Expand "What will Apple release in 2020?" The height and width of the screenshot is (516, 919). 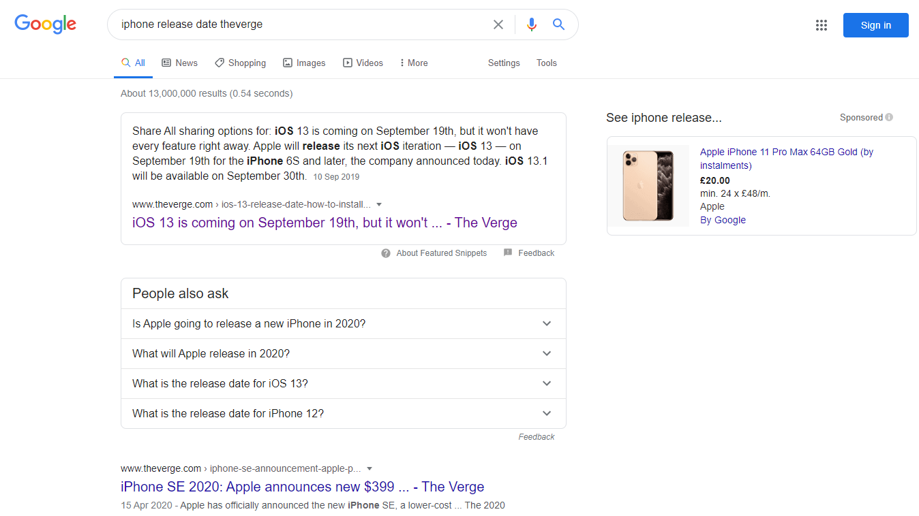[547, 354]
